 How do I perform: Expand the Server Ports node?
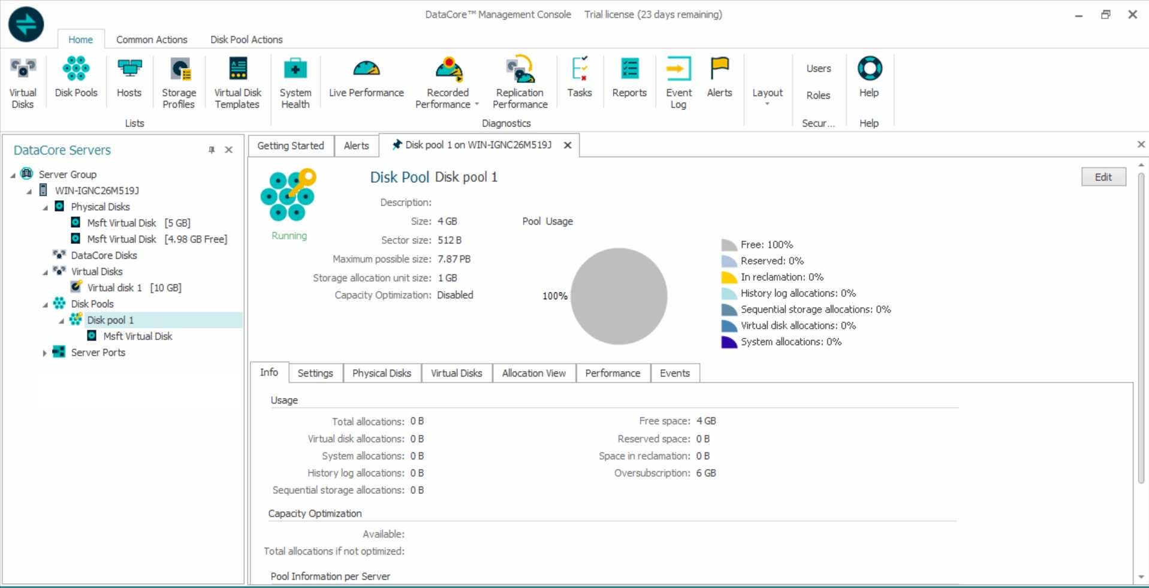(x=44, y=352)
